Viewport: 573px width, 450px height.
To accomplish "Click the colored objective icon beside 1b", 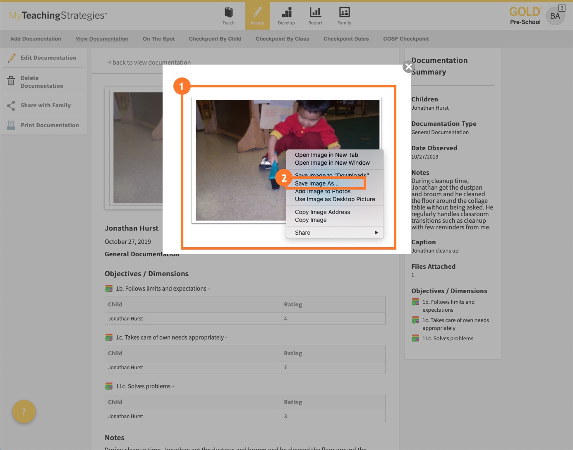I will (109, 288).
